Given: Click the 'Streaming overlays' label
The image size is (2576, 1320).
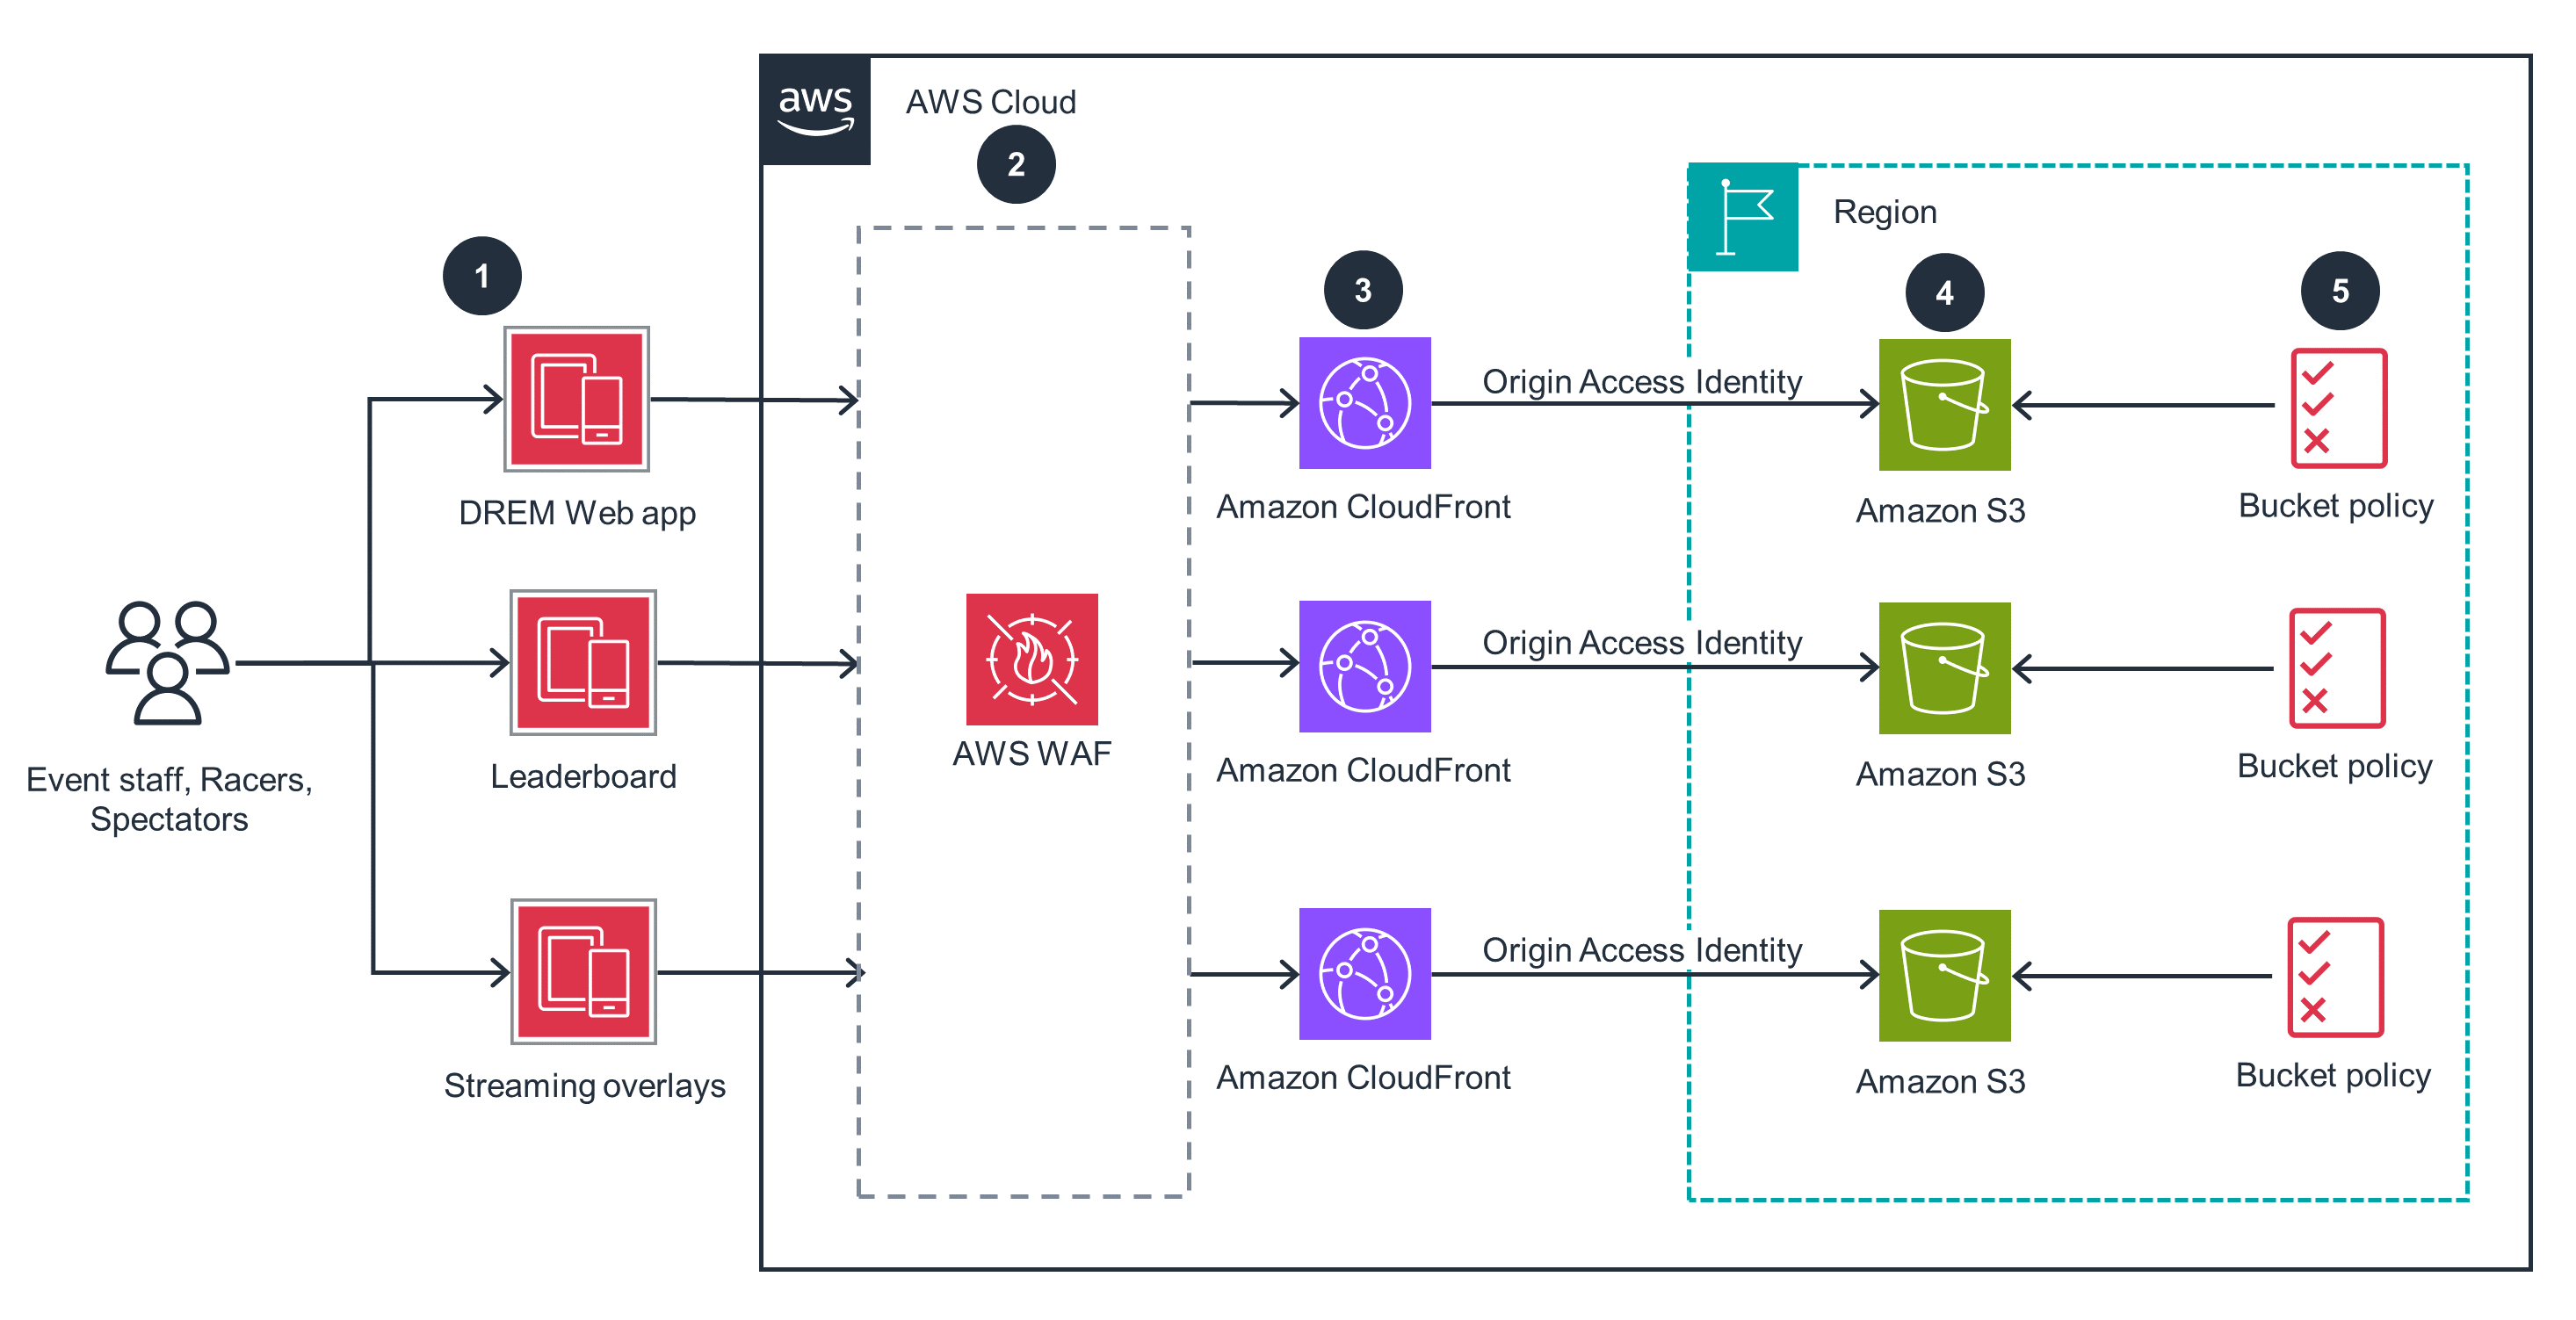Looking at the screenshot, I should coord(585,1086).
